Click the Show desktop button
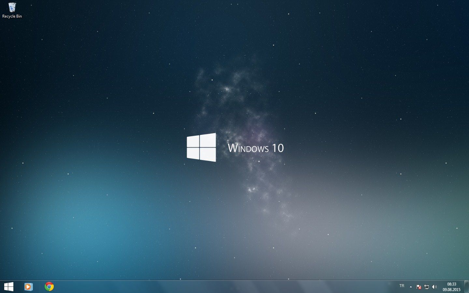The height and width of the screenshot is (293, 469). 467,286
